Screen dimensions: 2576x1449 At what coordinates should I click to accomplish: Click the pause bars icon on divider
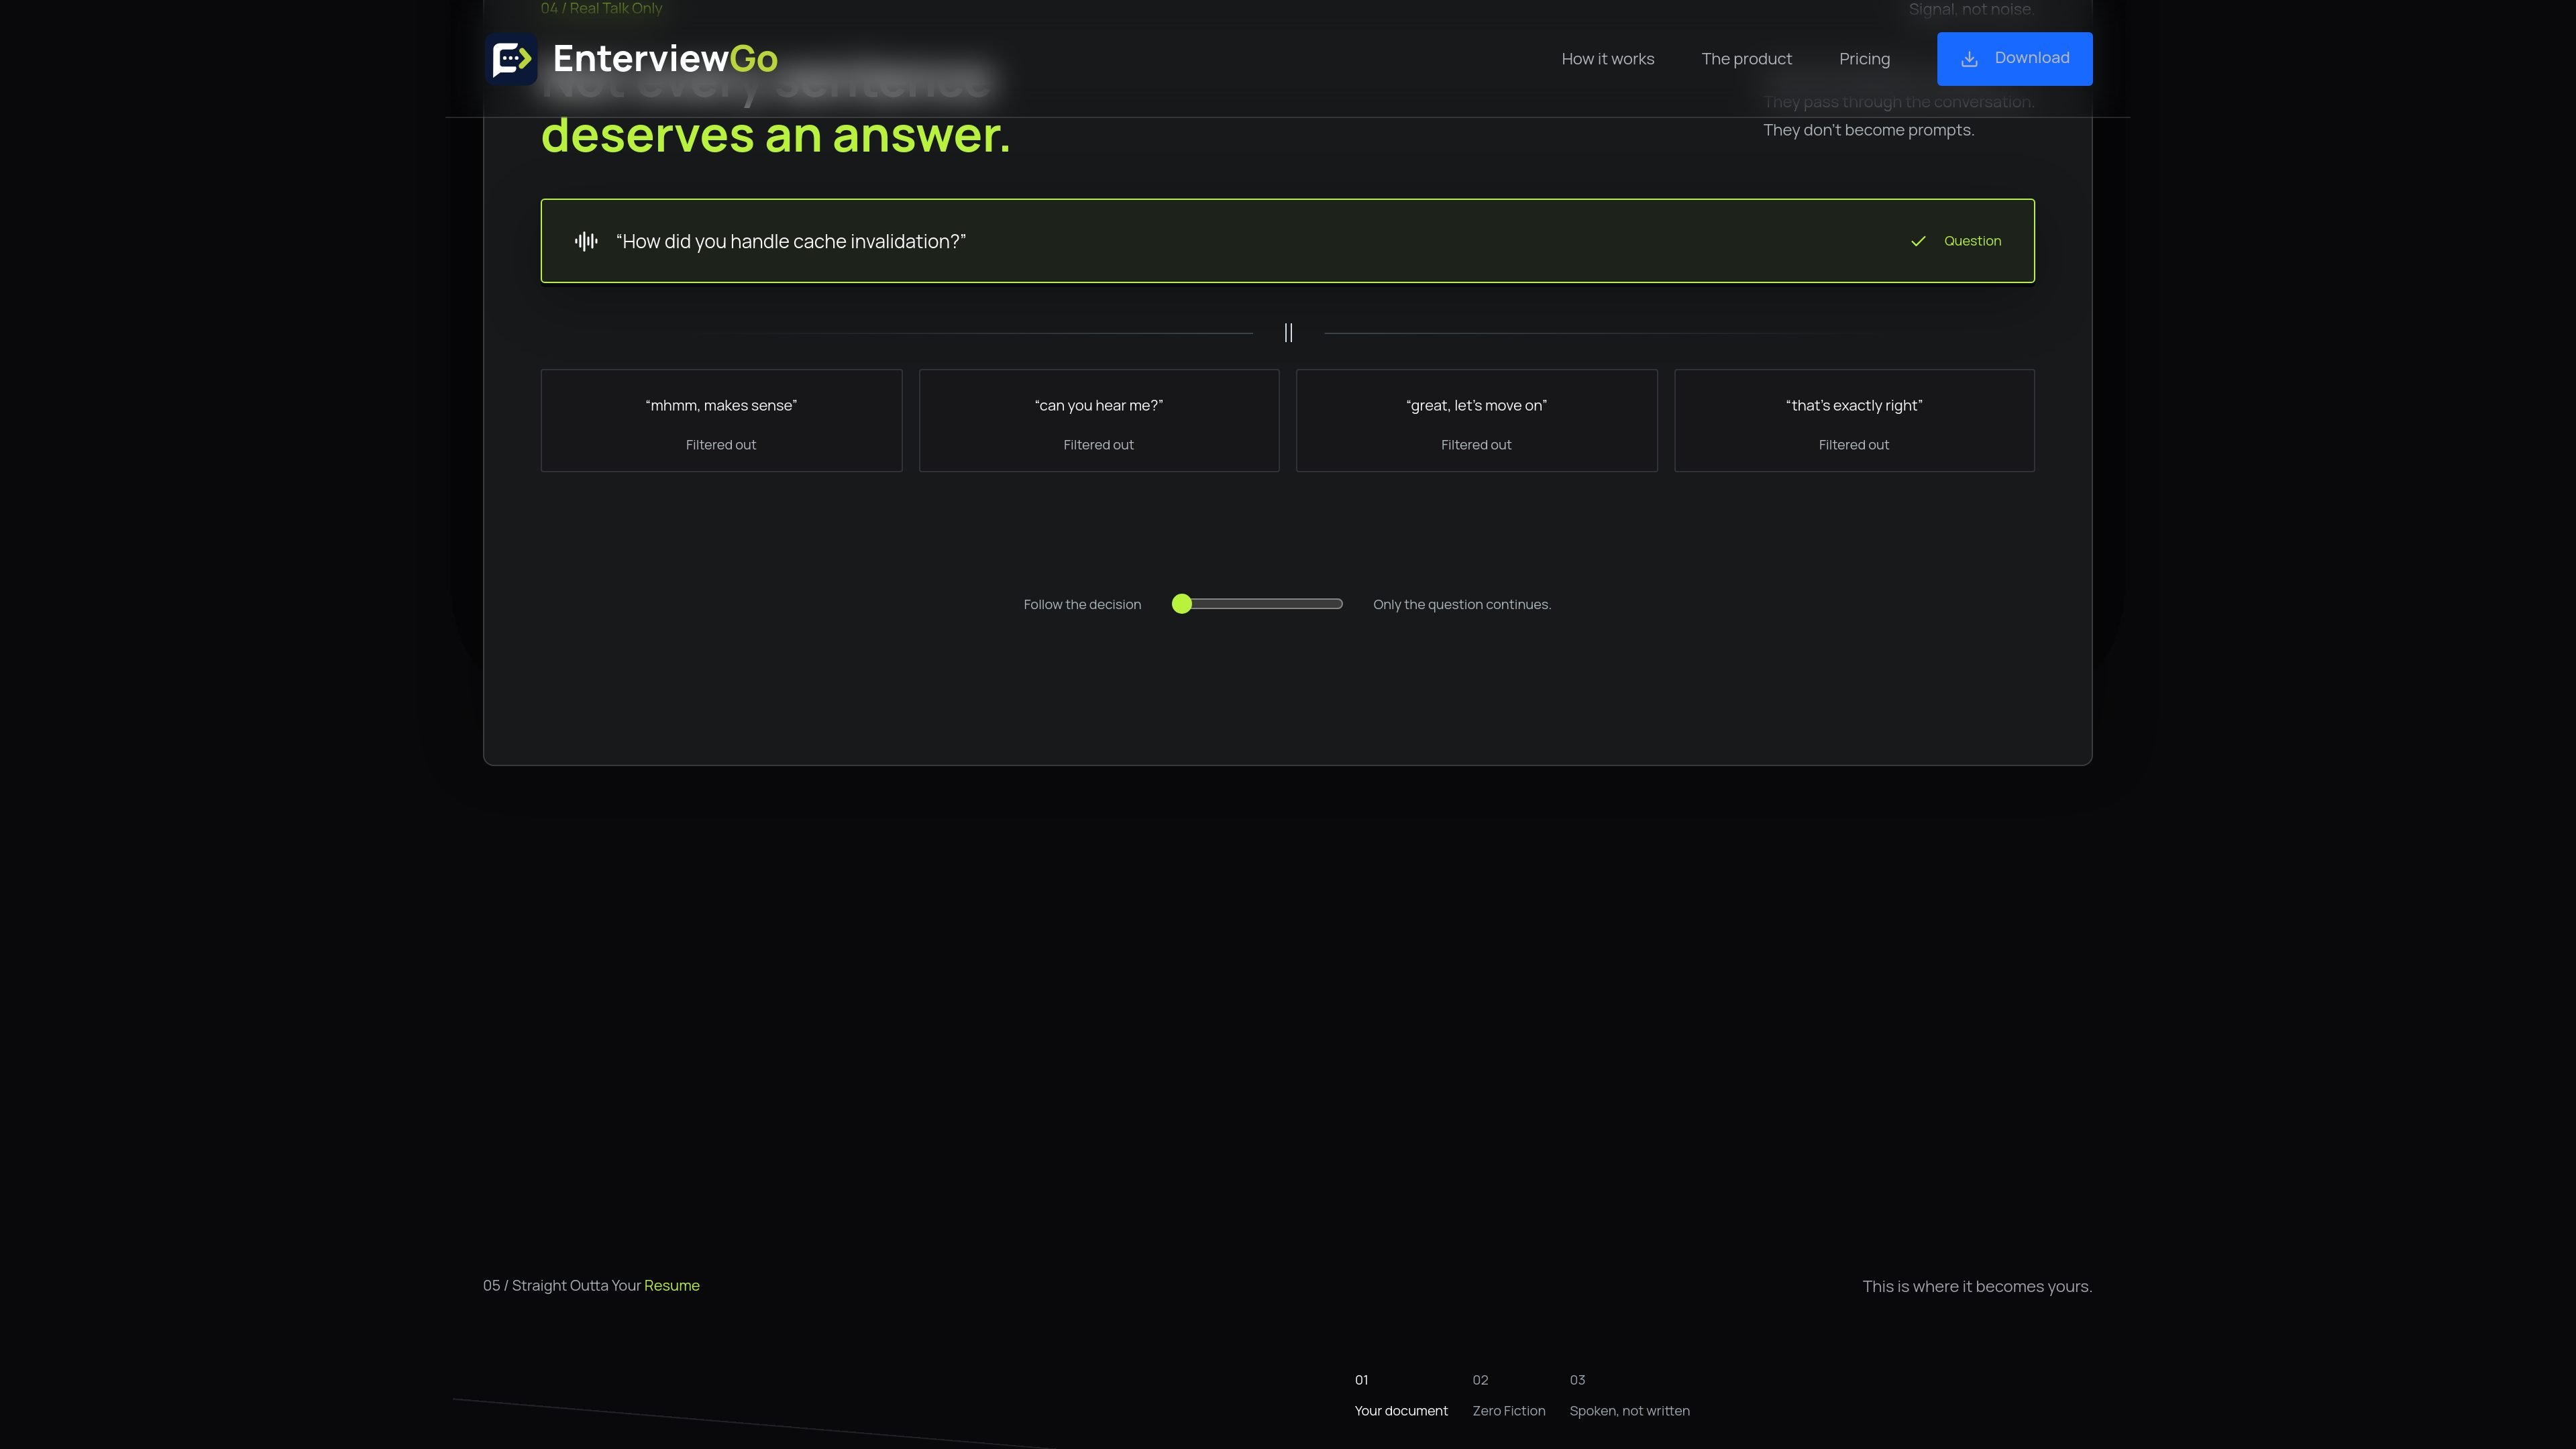(x=1288, y=333)
